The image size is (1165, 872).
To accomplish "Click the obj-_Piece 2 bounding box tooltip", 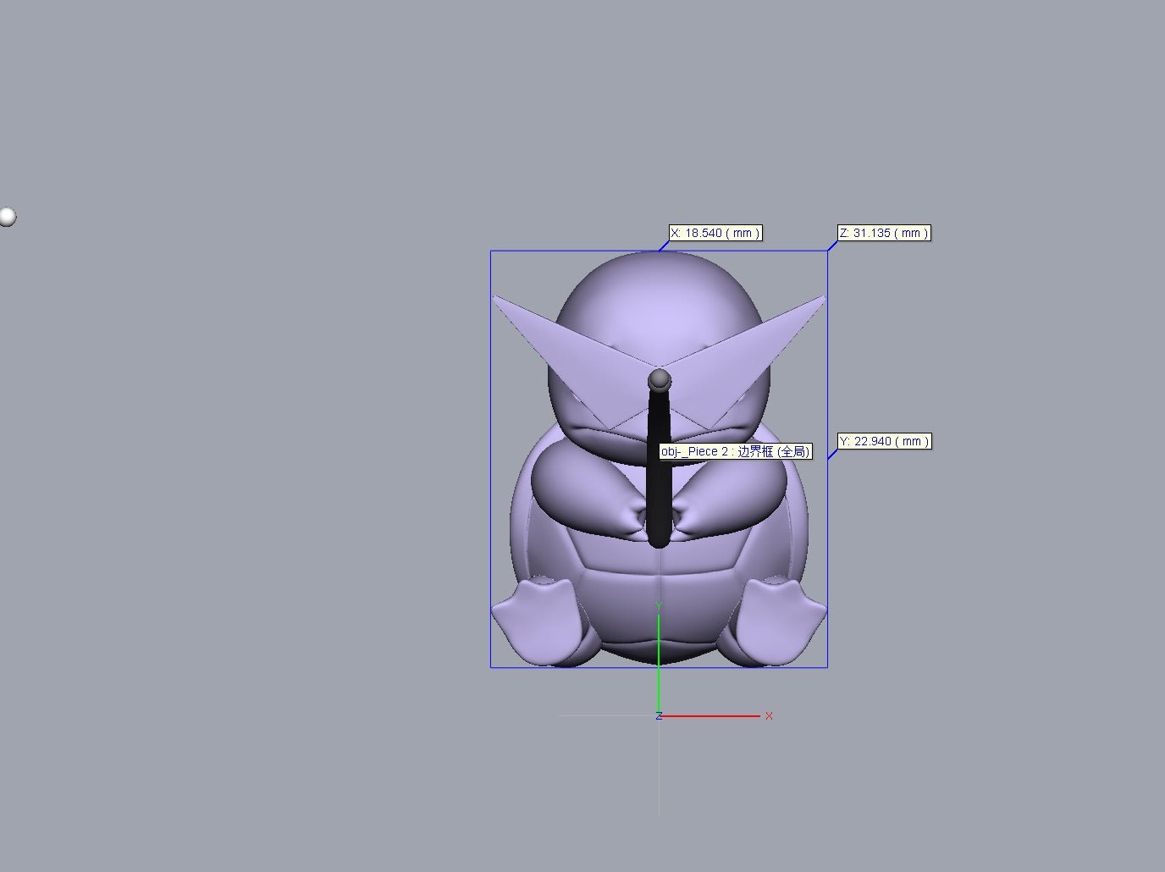I will coord(736,452).
